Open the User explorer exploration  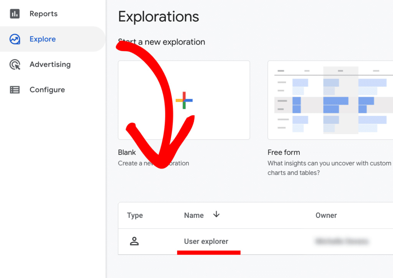coord(206,242)
